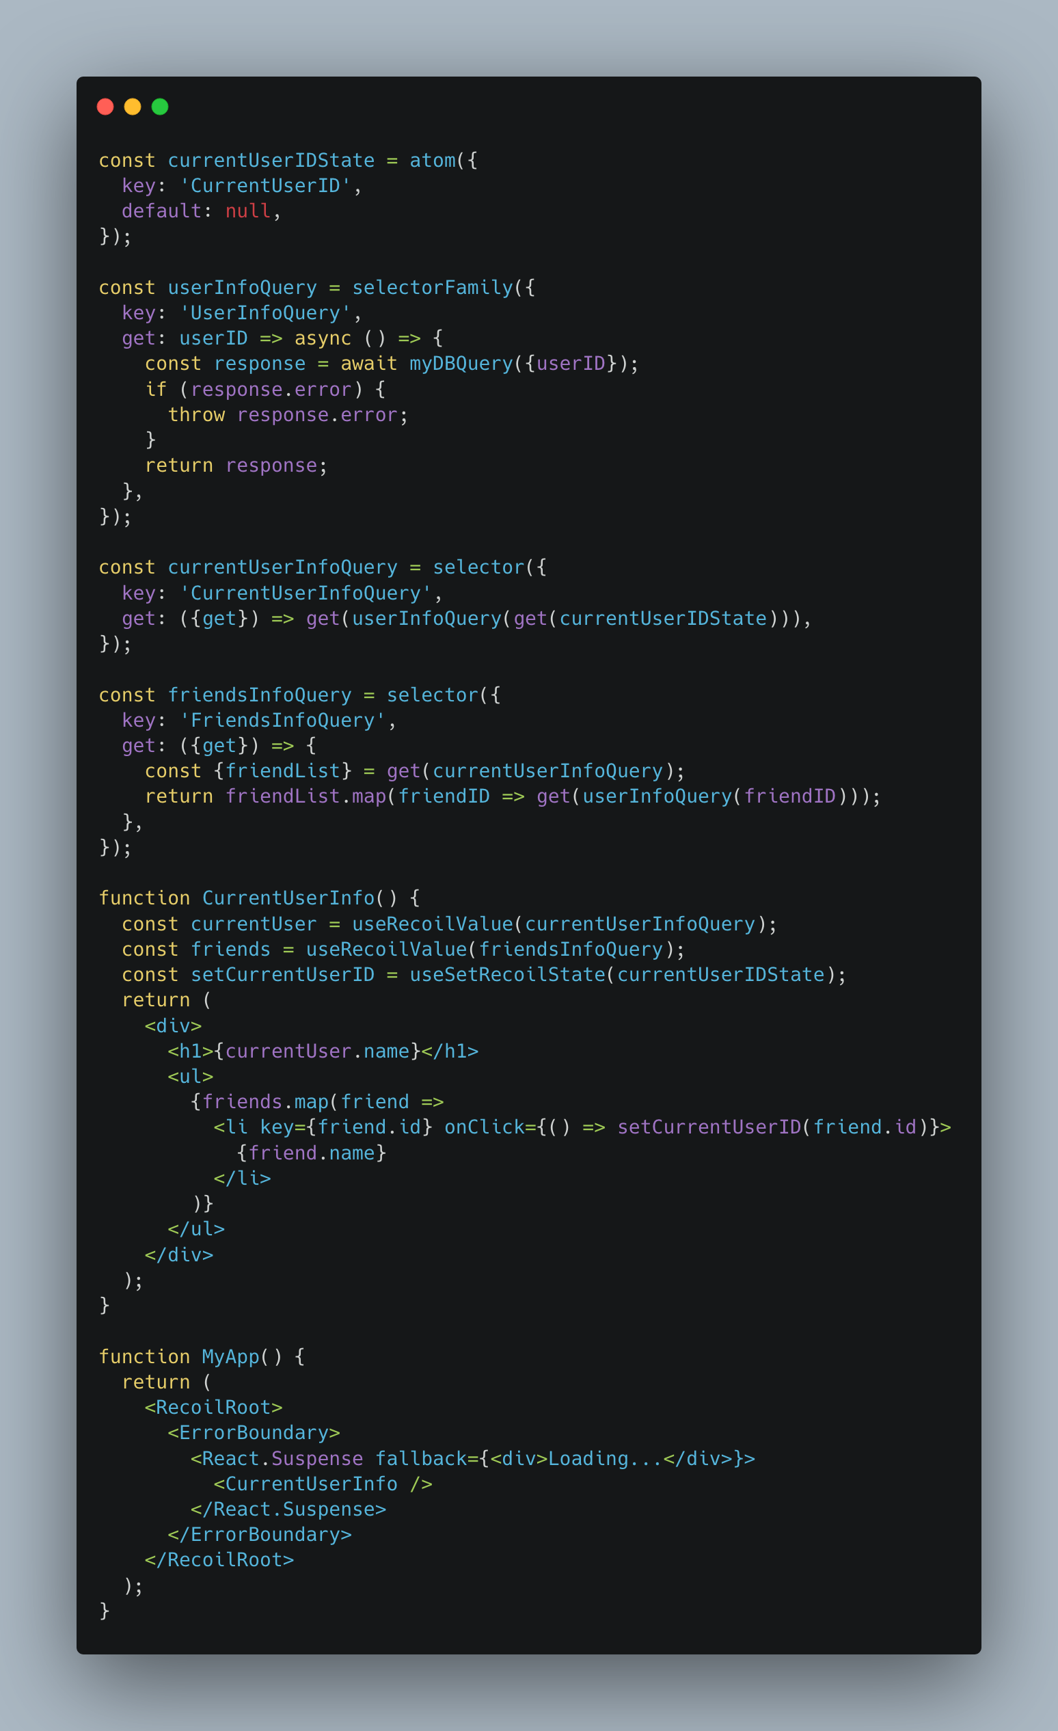
Task: Click the atom function call
Action: (x=433, y=161)
